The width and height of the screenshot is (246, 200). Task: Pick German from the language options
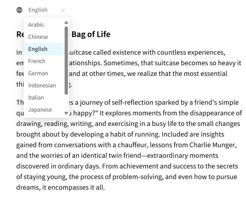[44, 73]
